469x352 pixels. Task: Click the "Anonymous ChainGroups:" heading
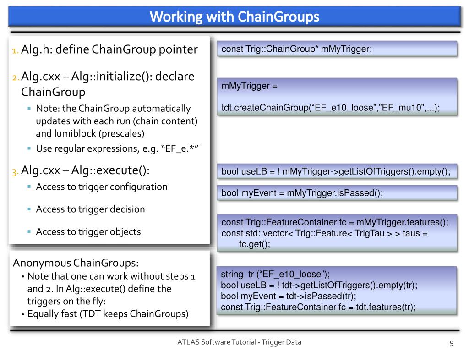[76, 263]
